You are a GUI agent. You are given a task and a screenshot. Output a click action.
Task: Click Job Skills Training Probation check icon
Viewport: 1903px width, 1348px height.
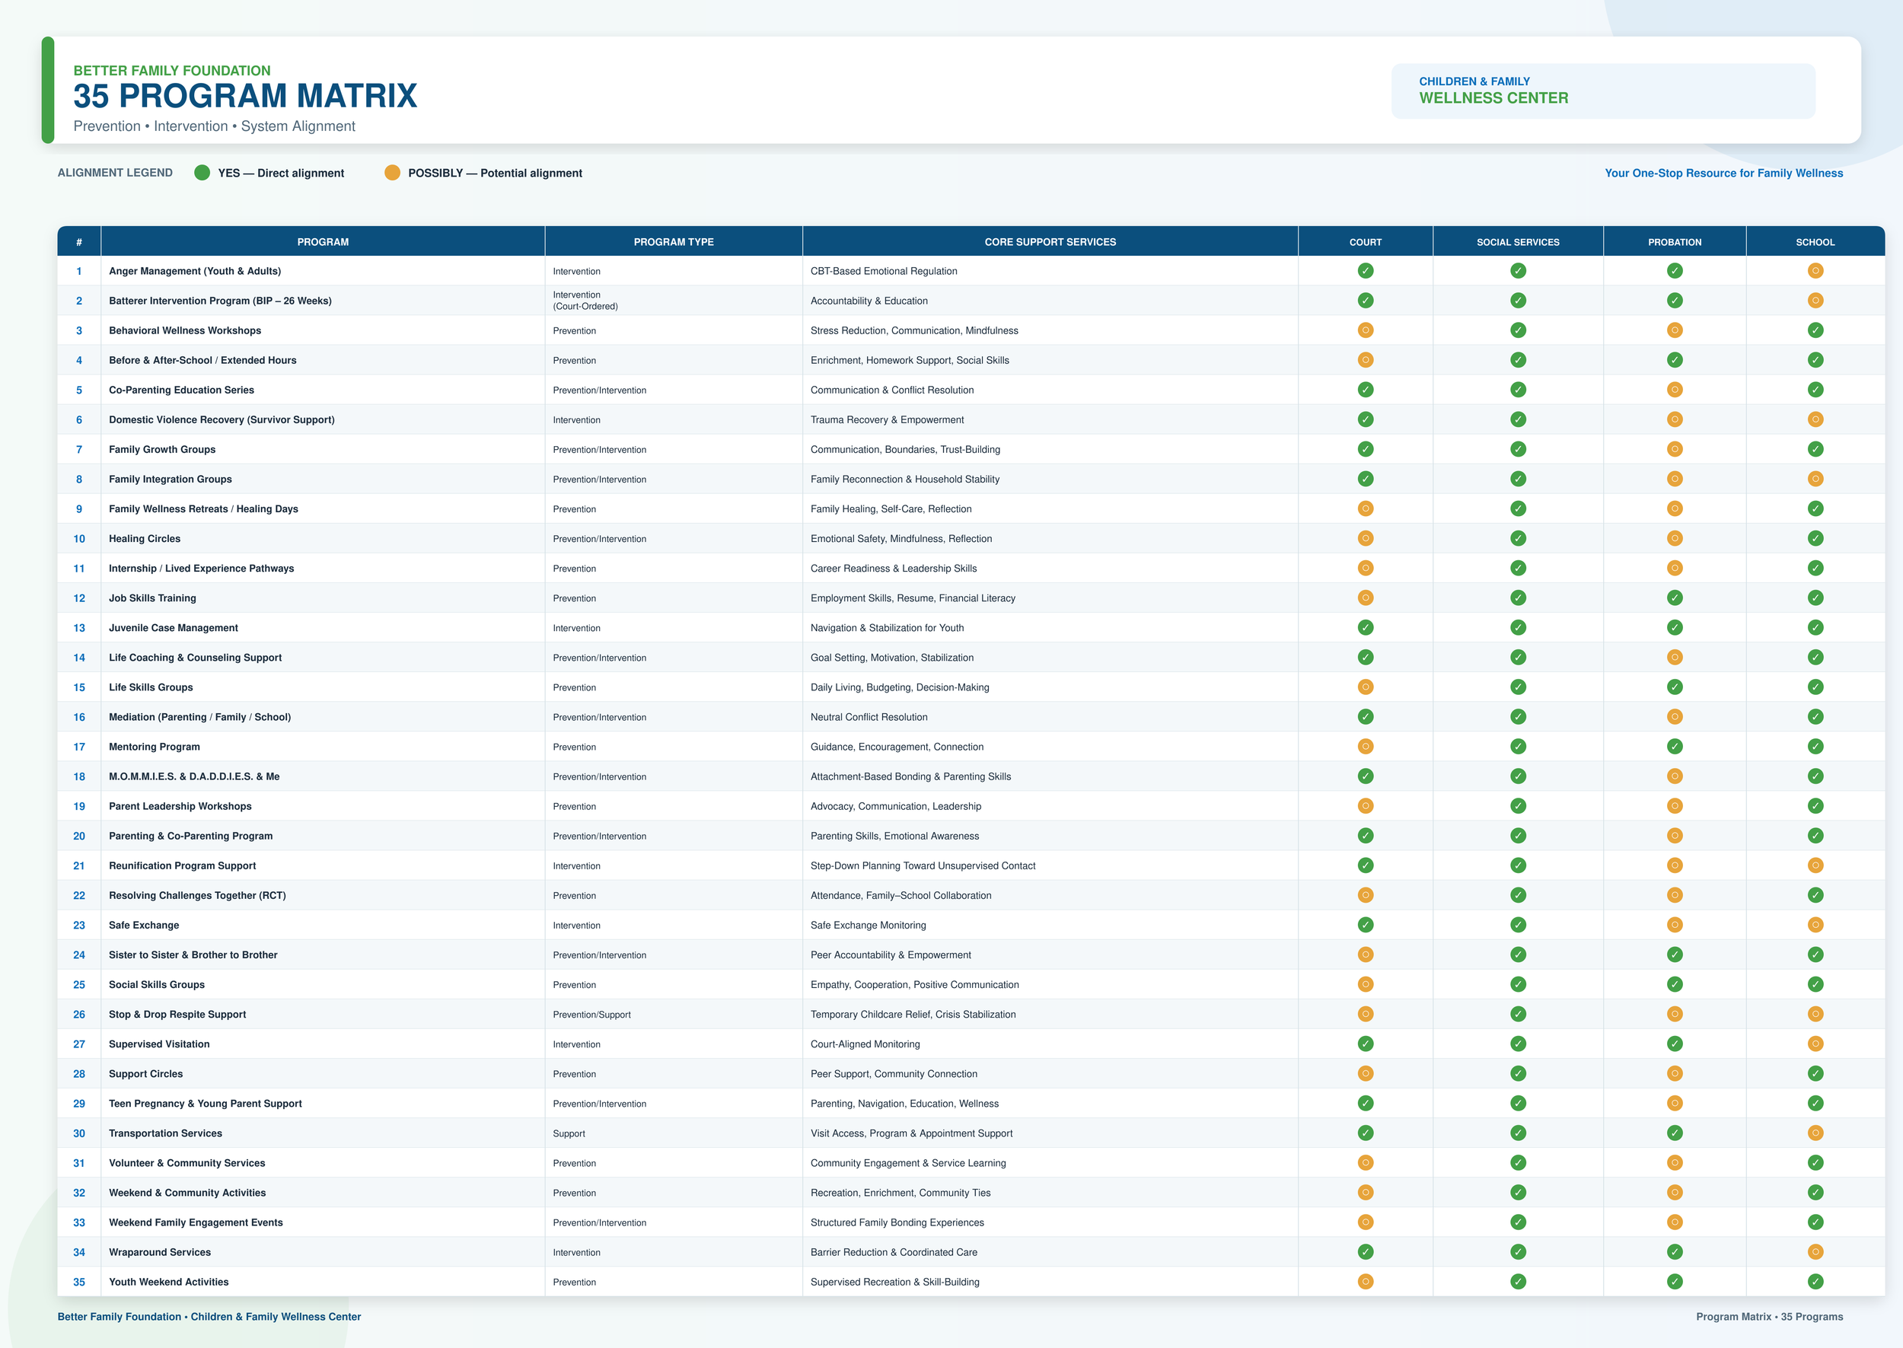[1674, 598]
